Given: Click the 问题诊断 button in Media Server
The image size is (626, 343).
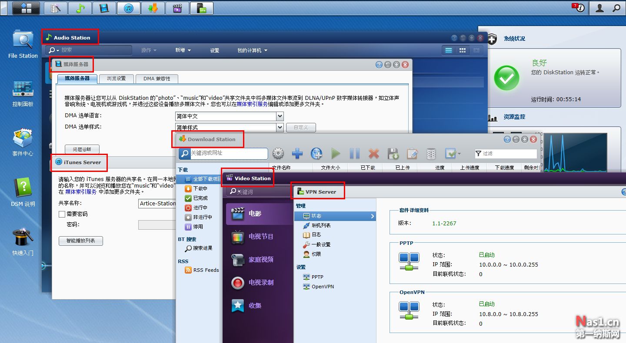Looking at the screenshot, I should click(82, 149).
